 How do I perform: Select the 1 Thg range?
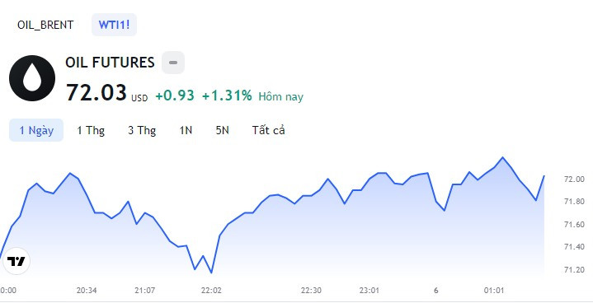(x=91, y=130)
